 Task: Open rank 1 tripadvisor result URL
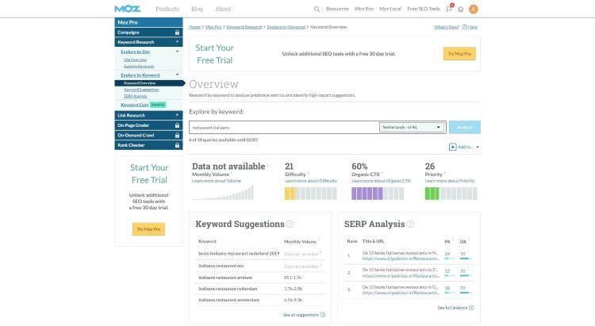(401, 259)
